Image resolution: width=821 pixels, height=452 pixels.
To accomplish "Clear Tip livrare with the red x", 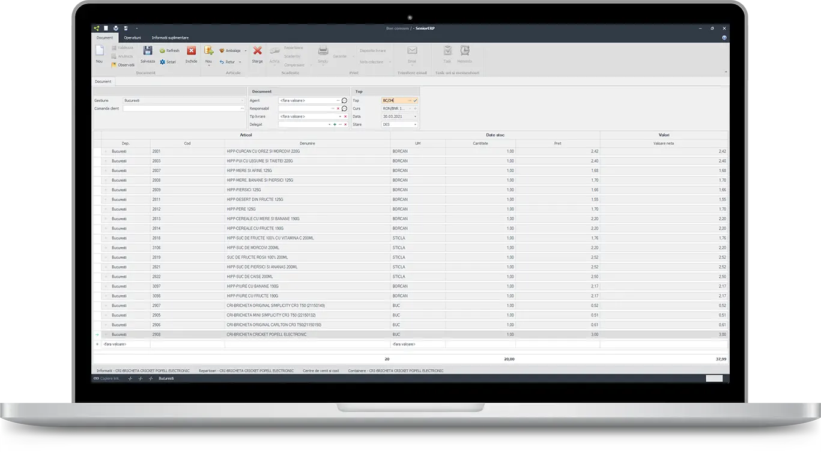I will pos(345,116).
